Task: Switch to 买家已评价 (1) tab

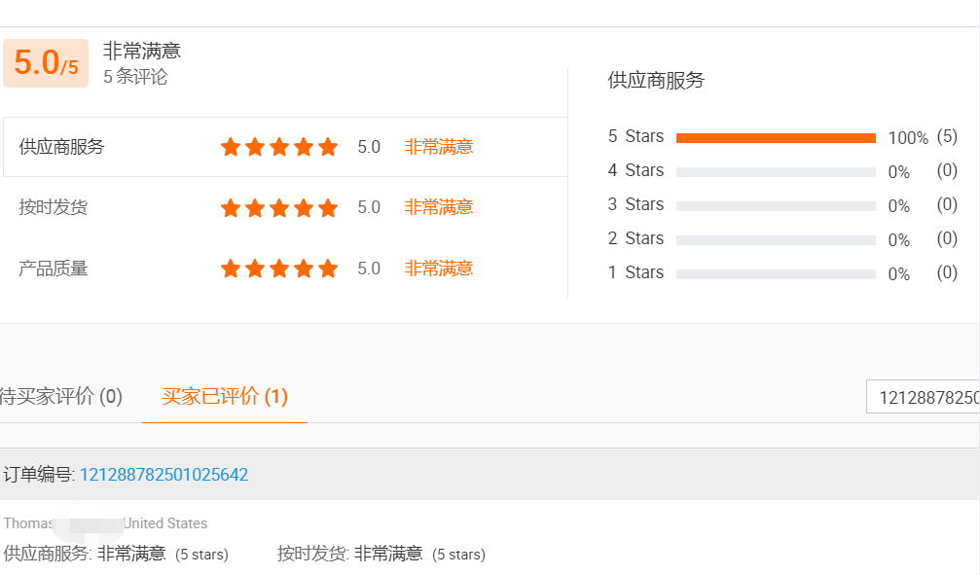Action: (x=225, y=396)
